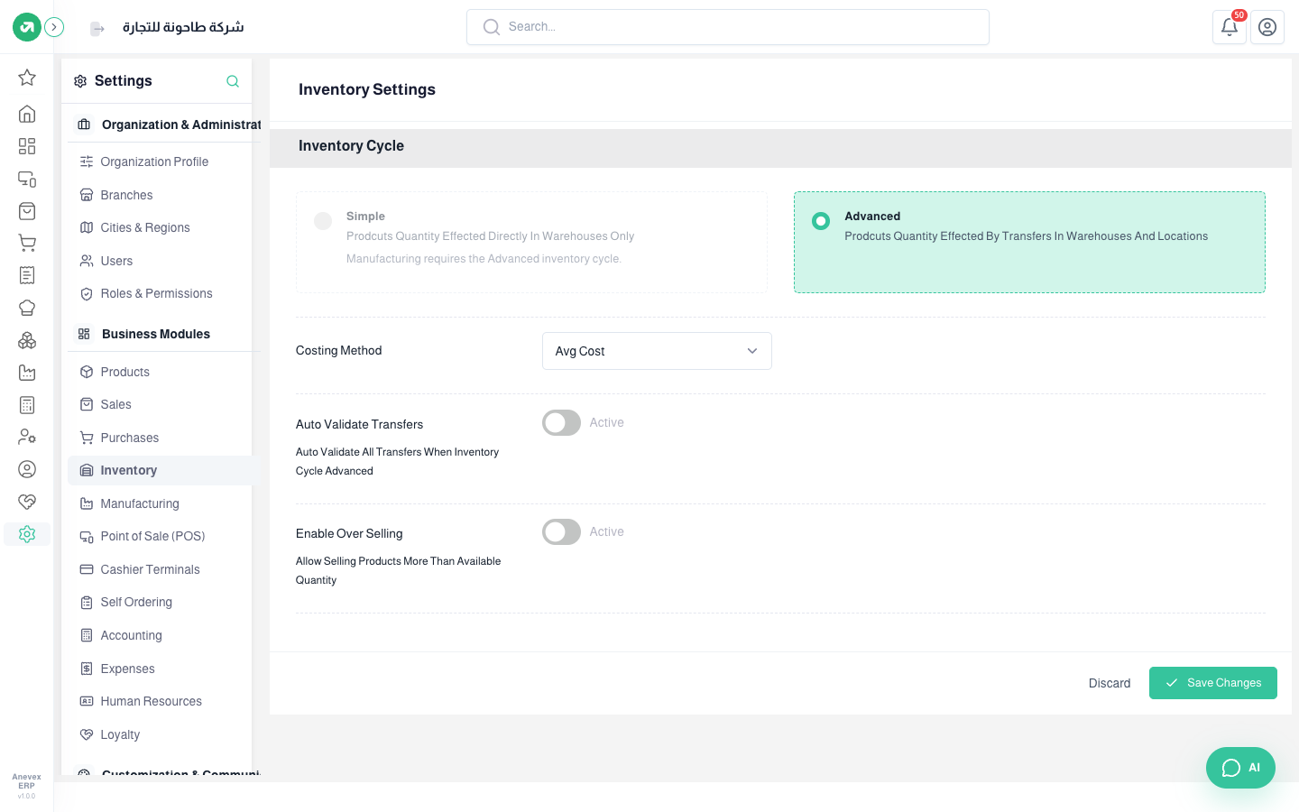Open the factory icon in left rail
This screenshot has height=812, width=1299.
click(x=27, y=373)
